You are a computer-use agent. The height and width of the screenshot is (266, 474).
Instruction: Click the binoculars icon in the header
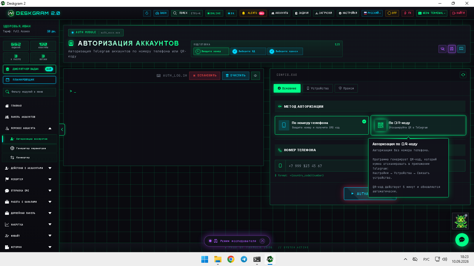[452, 49]
